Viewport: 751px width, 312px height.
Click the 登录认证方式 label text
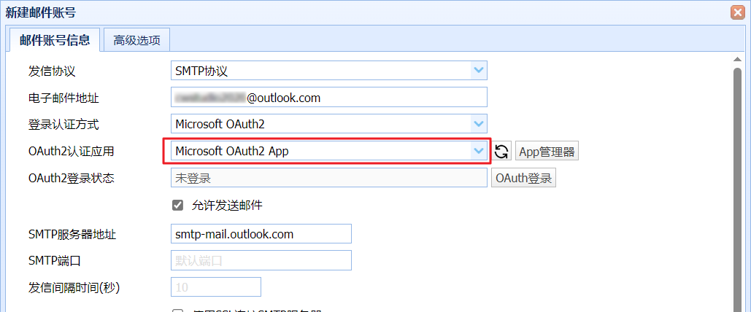click(x=64, y=125)
